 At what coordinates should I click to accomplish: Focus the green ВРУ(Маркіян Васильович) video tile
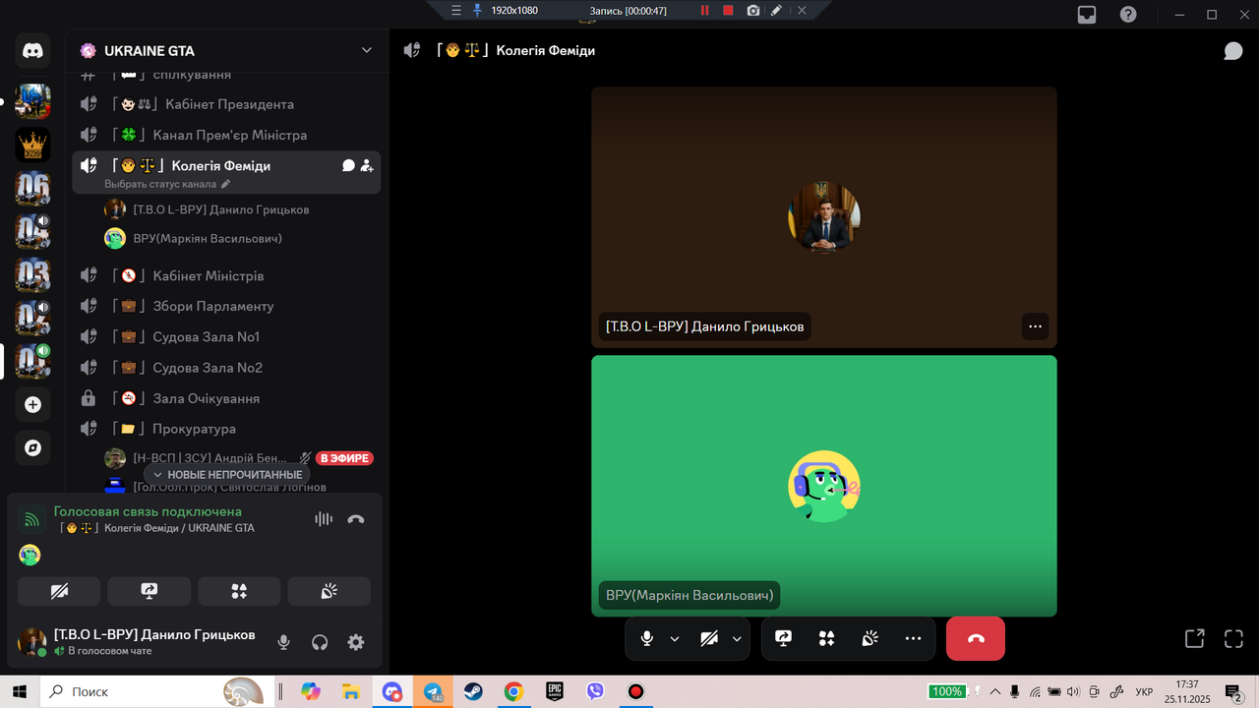pyautogui.click(x=824, y=486)
